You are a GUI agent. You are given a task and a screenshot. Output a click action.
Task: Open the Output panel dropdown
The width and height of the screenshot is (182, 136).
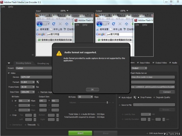click(139, 68)
